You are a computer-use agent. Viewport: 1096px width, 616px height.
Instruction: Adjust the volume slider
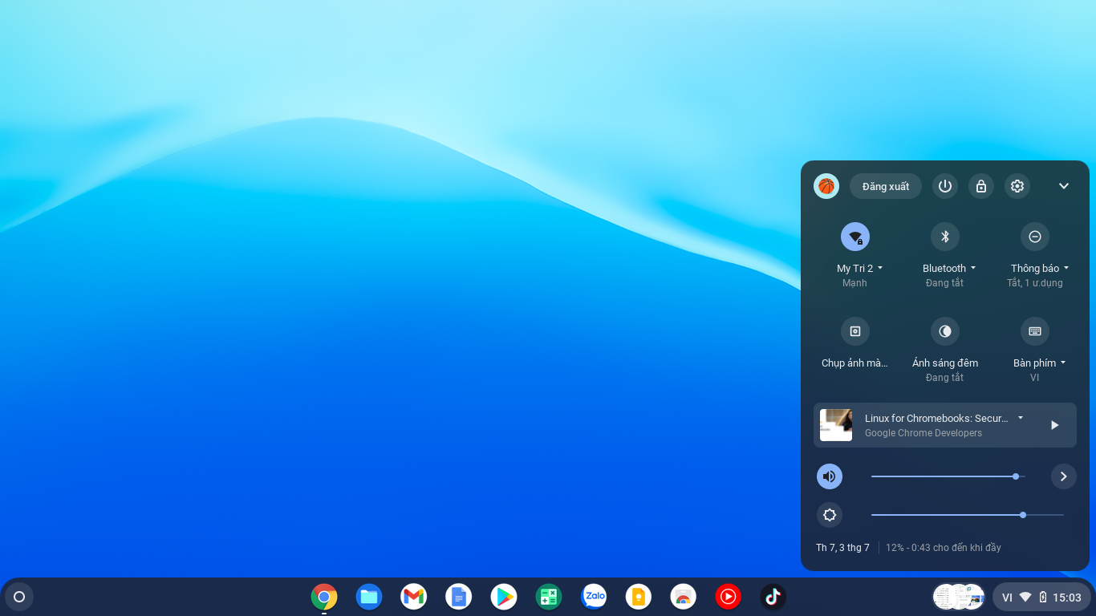click(948, 476)
